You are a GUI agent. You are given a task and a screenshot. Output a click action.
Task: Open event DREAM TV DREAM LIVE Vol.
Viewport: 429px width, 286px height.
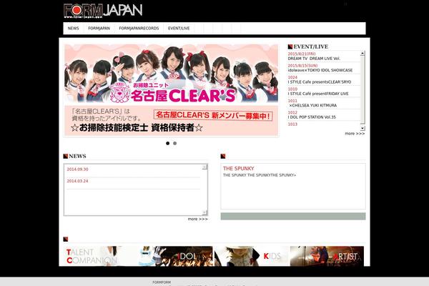(314, 59)
